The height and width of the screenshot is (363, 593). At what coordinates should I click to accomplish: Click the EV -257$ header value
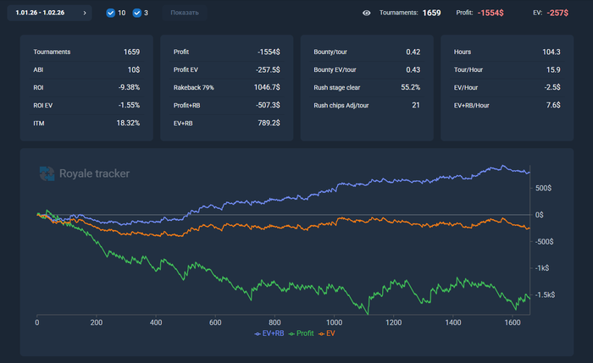click(557, 14)
